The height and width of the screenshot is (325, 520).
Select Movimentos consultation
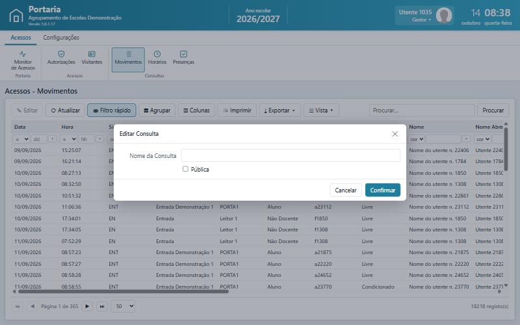(128, 60)
